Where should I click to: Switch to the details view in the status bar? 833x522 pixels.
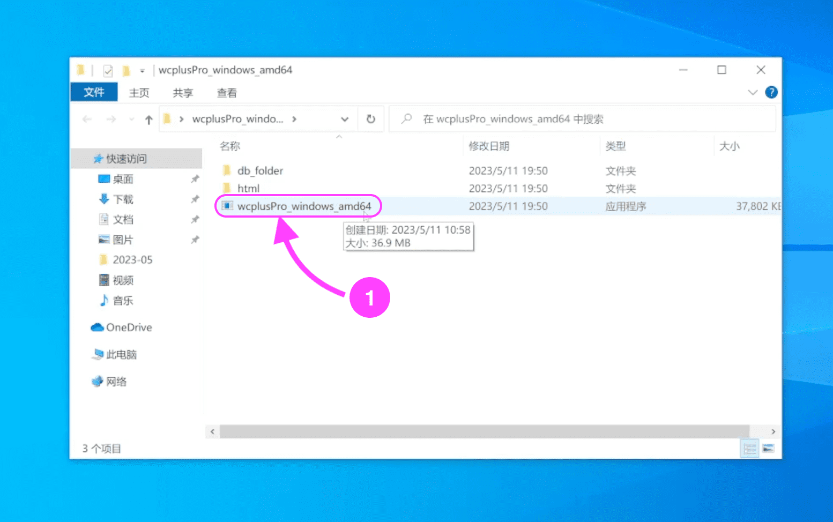tap(749, 448)
